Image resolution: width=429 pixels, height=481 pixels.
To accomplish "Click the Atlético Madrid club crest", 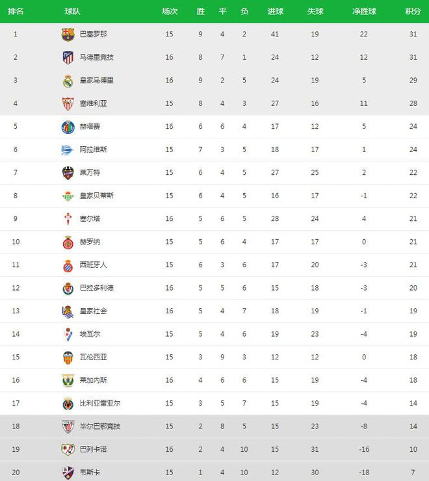I will pos(68,57).
